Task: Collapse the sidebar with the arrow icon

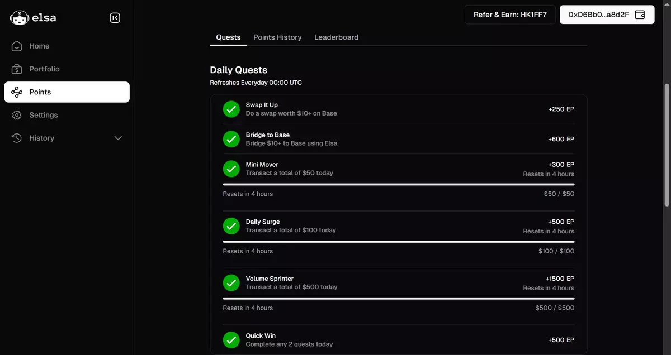Action: pos(115,18)
